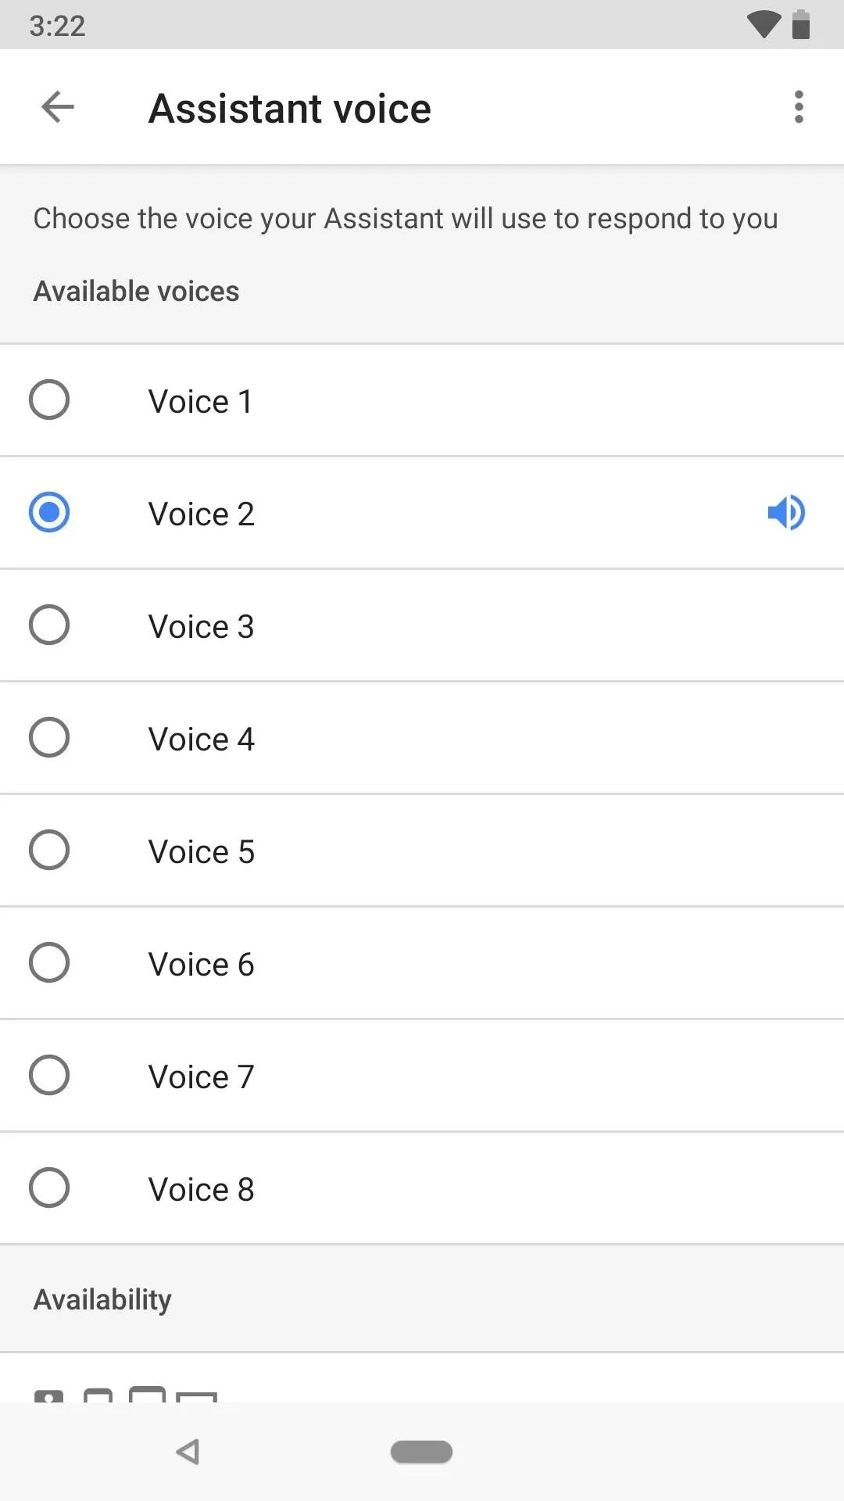Viewport: 844px width, 1501px height.
Task: Tap the Android back navigation triangle
Action: 188,1452
